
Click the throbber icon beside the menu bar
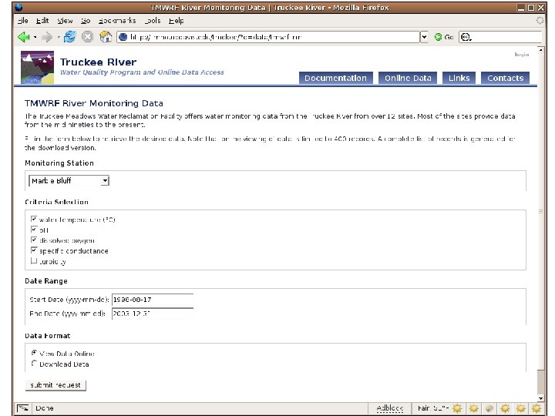[540, 20]
